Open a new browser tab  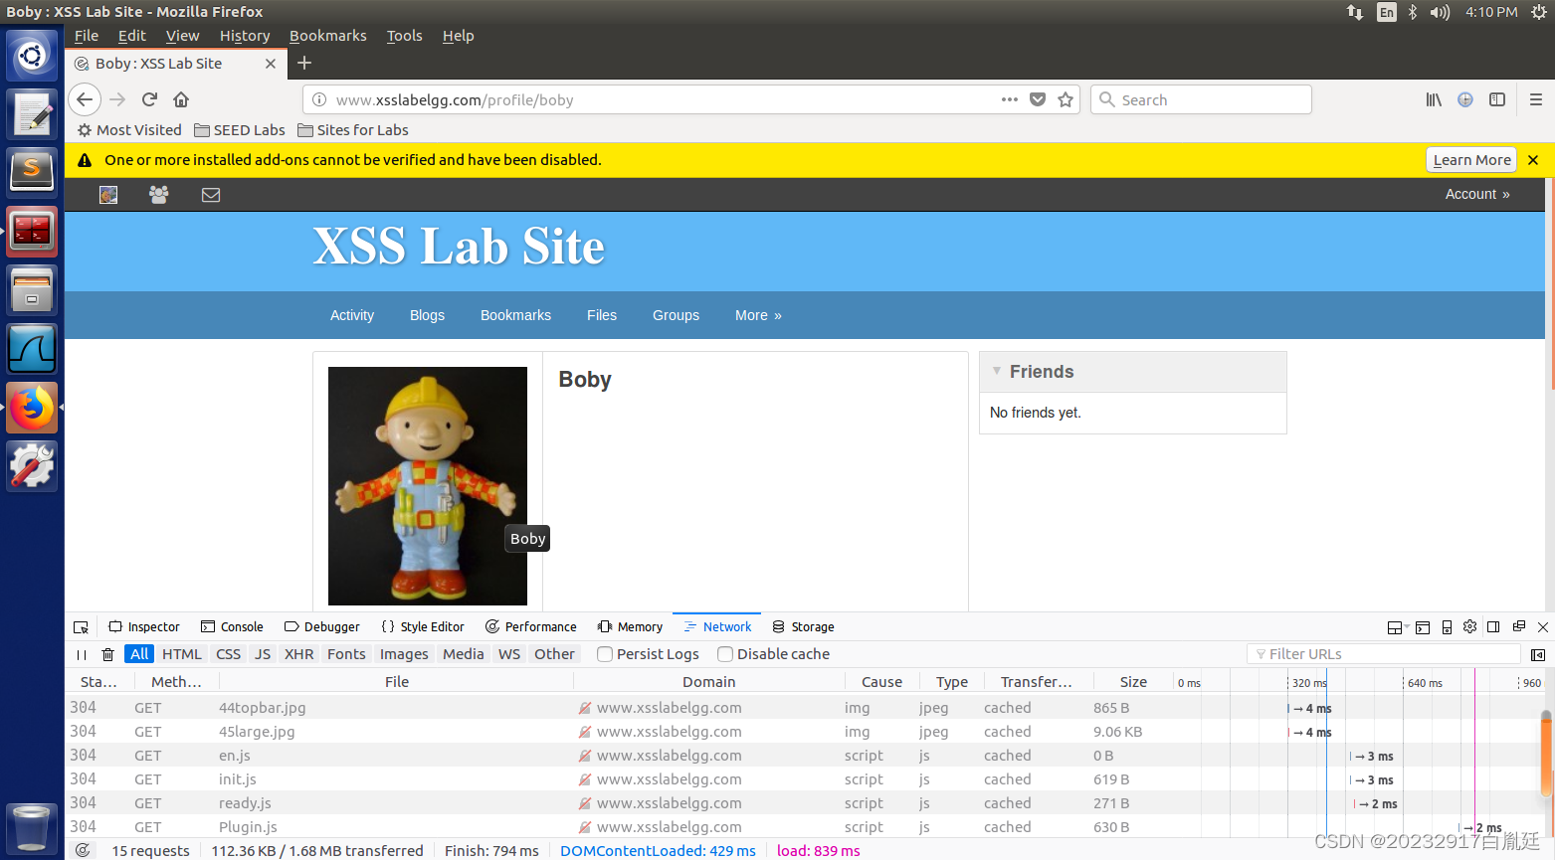click(304, 63)
